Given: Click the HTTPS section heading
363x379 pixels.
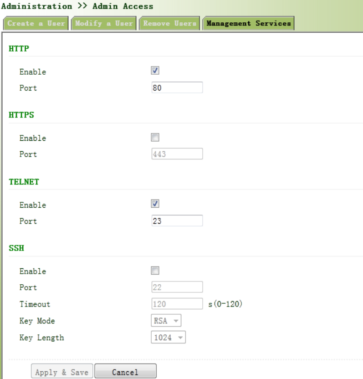Looking at the screenshot, I should 21,115.
